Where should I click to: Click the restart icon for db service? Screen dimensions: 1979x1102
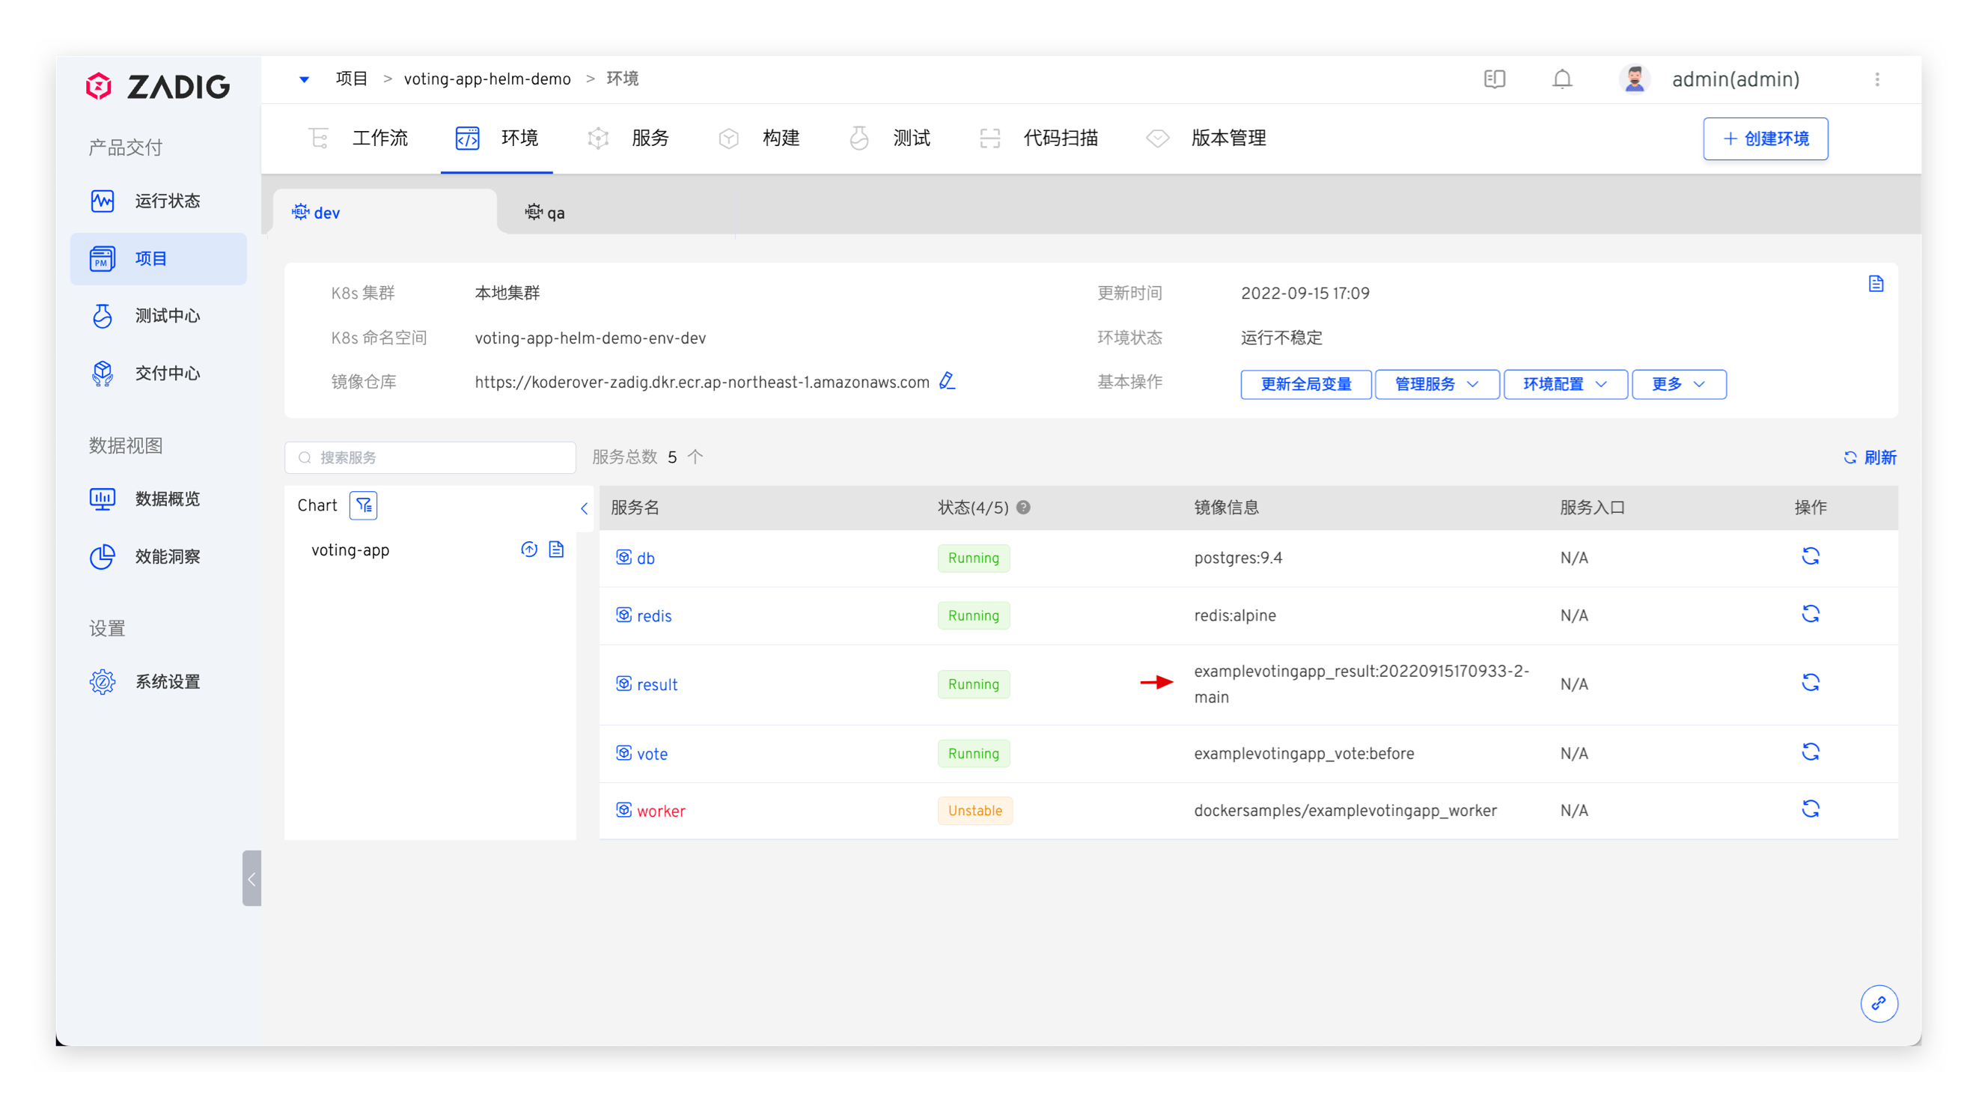tap(1810, 556)
